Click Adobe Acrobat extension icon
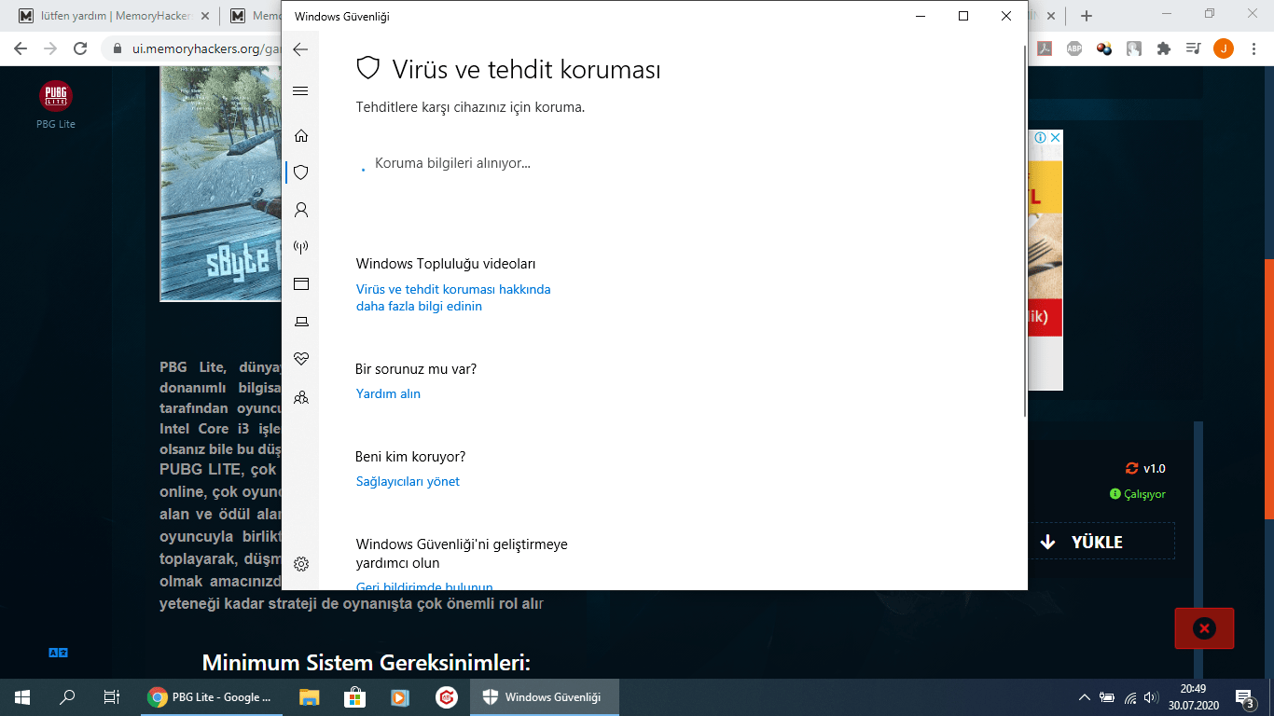This screenshot has width=1274, height=716. [x=1046, y=48]
